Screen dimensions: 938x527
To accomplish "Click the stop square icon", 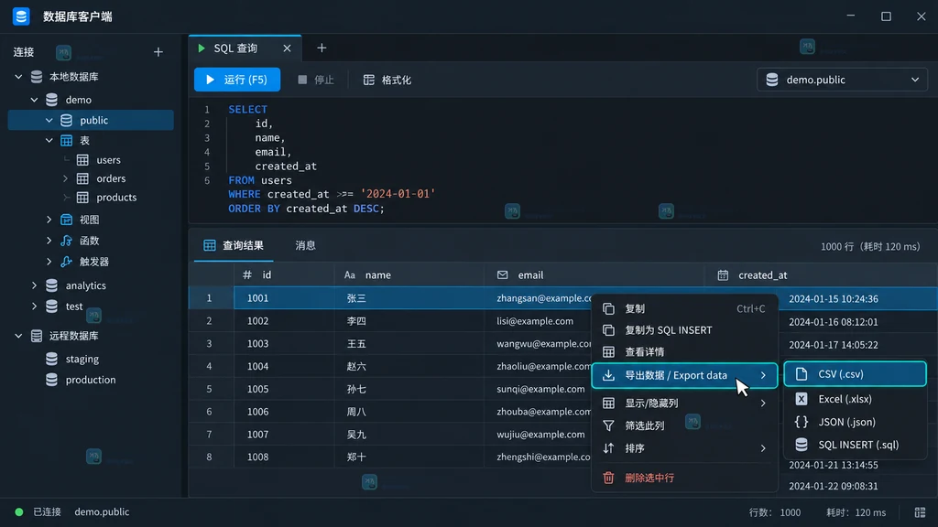I will [x=302, y=80].
